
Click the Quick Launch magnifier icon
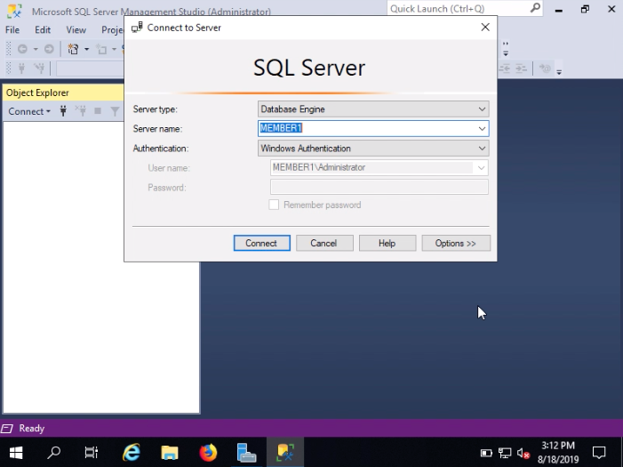535,7
